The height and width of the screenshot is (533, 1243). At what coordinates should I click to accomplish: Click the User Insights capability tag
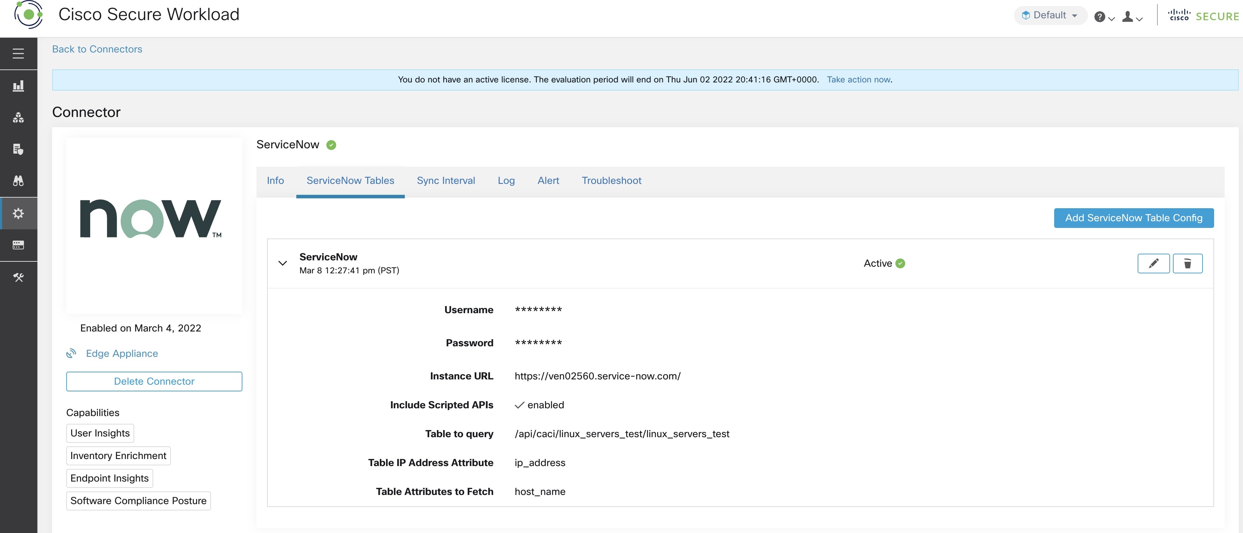click(100, 433)
